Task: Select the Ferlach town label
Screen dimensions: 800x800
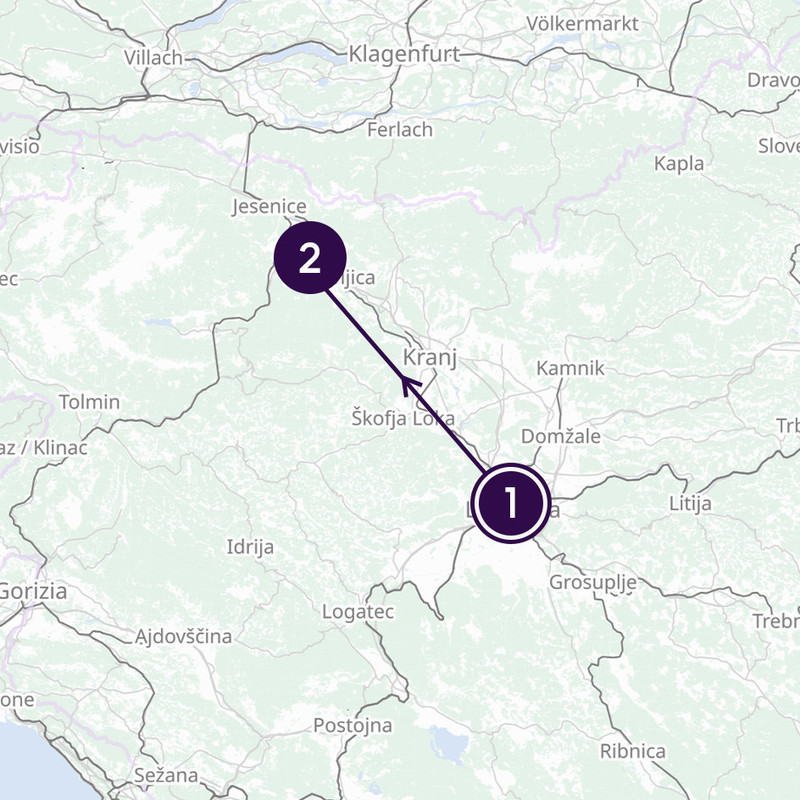Action: (400, 131)
